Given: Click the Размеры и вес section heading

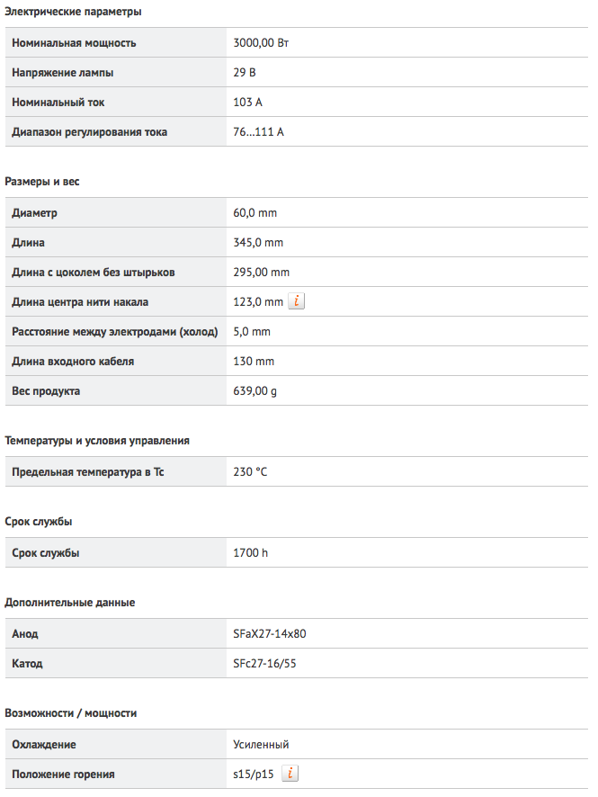Looking at the screenshot, I should click(x=42, y=182).
